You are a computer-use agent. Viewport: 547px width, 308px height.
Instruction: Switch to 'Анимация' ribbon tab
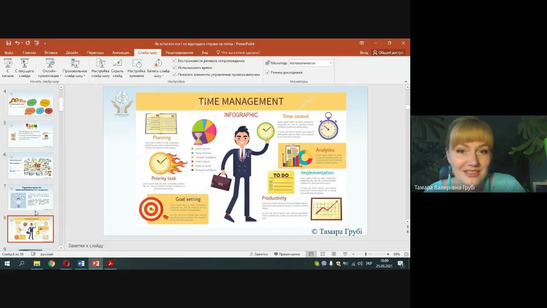pos(121,53)
